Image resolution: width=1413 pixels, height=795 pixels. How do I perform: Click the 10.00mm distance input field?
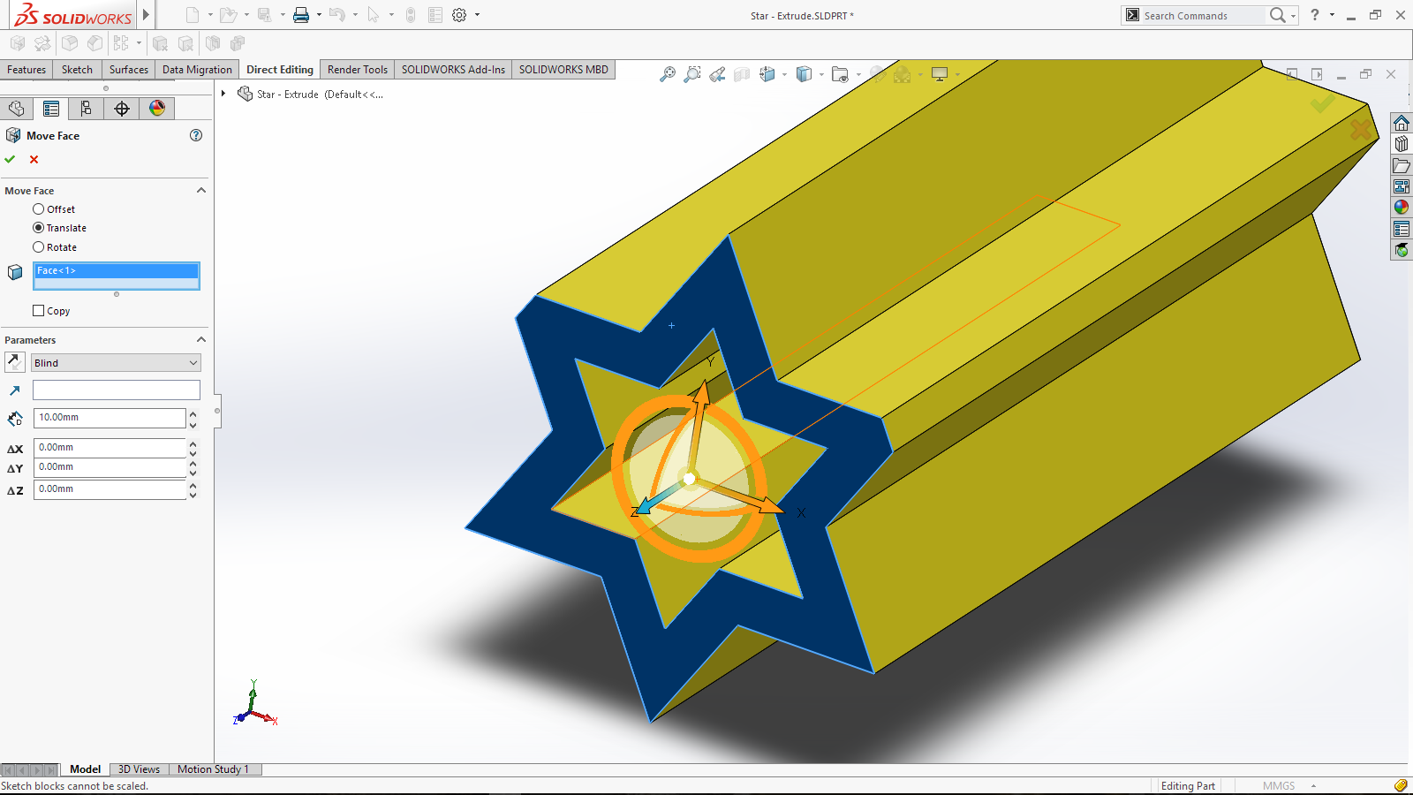pos(110,418)
